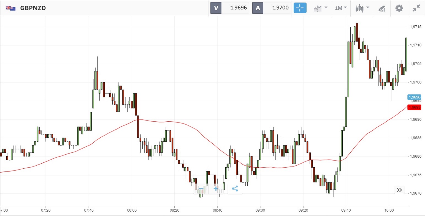Zoom in with the plus icon

click(216, 189)
